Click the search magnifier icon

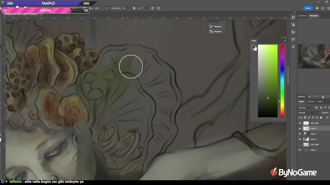click(323, 8)
